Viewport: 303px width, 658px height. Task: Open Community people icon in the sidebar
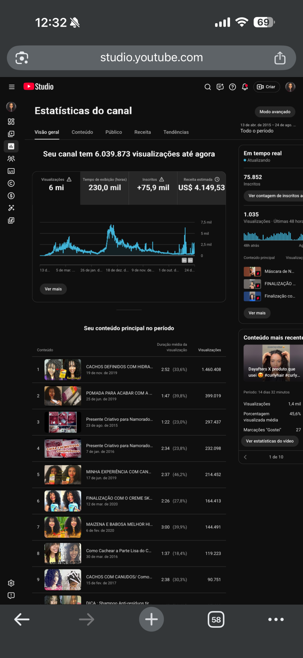coord(11,159)
